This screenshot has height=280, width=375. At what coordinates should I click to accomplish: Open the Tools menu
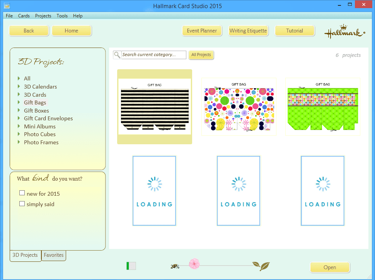pos(62,16)
